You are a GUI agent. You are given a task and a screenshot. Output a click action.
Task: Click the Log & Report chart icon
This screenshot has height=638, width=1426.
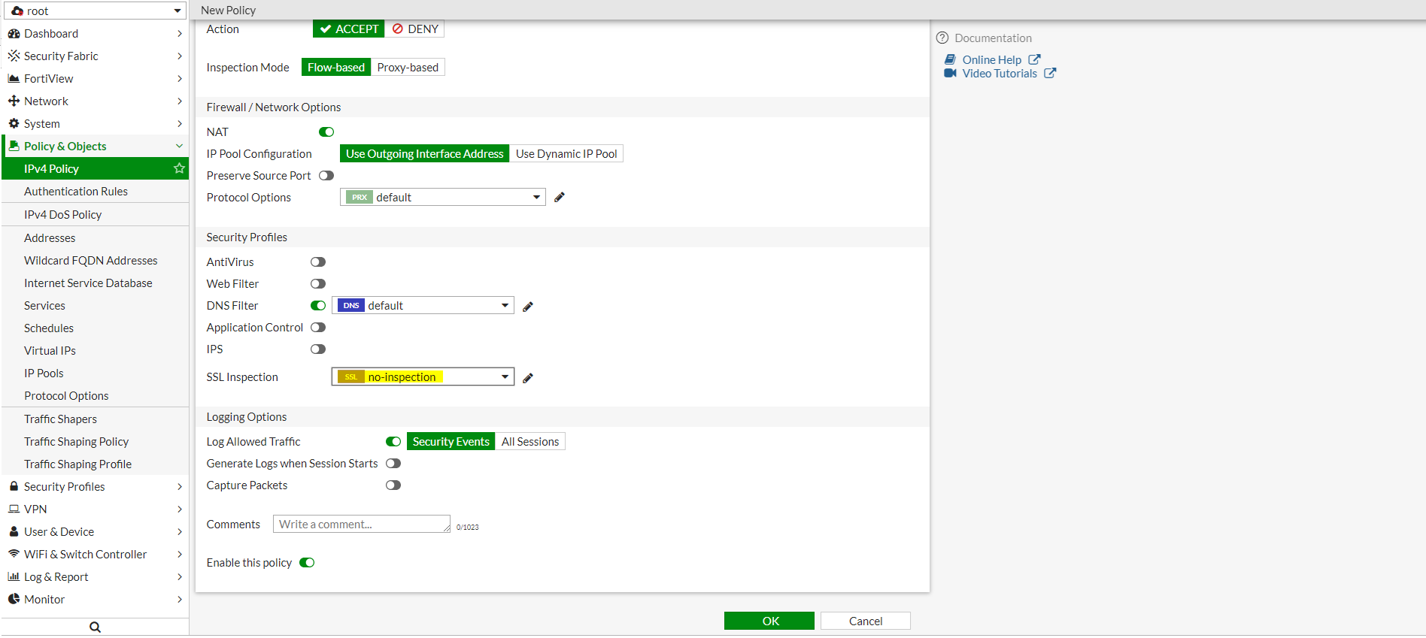[14, 577]
